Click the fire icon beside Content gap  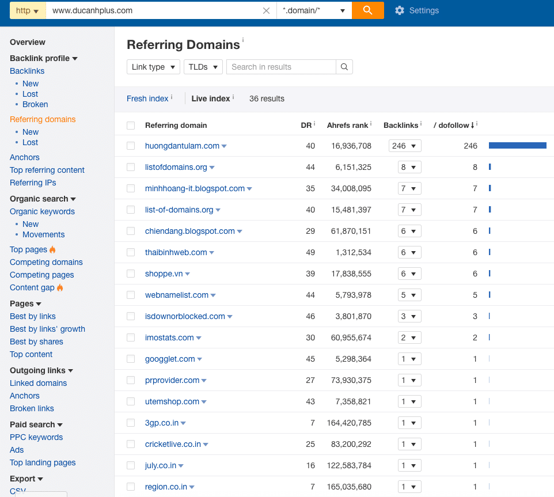click(60, 287)
